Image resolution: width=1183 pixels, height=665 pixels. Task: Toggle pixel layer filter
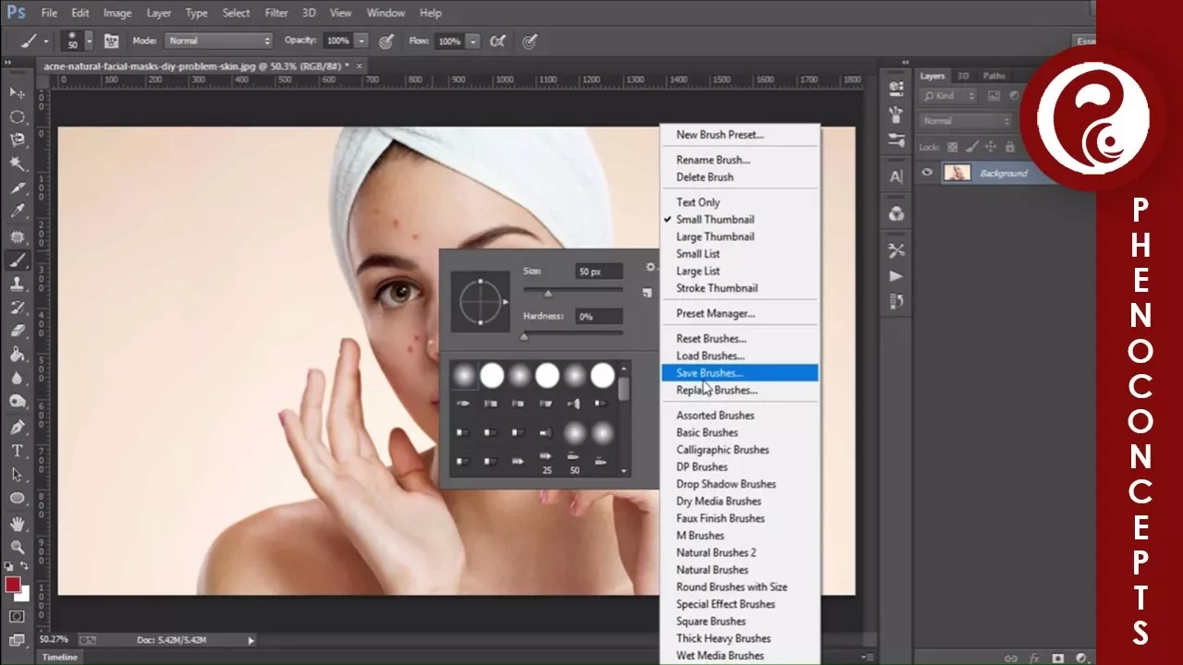[994, 95]
